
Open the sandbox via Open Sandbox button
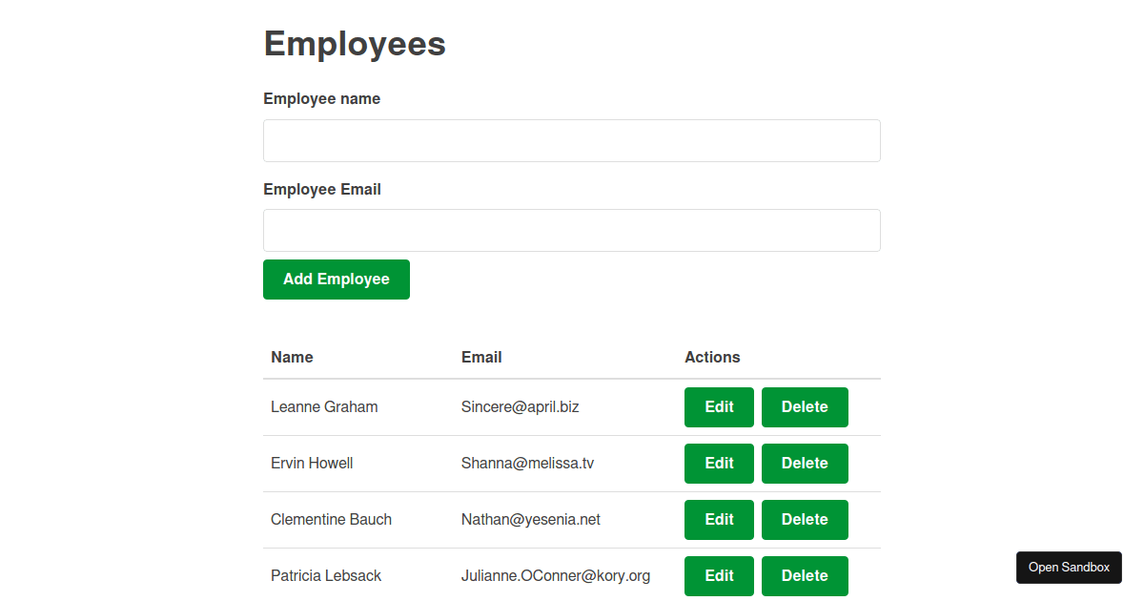1068,567
